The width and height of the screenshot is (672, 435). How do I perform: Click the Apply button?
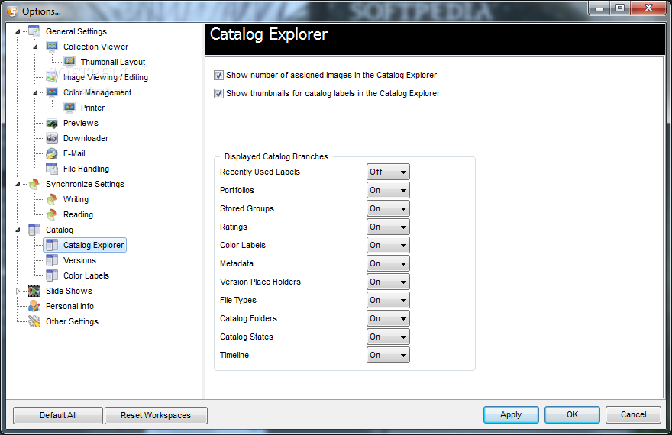pos(511,414)
